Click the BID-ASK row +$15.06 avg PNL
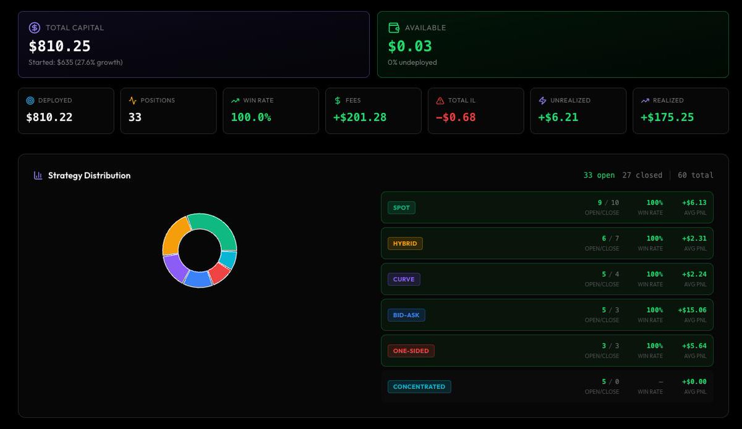 click(x=692, y=310)
